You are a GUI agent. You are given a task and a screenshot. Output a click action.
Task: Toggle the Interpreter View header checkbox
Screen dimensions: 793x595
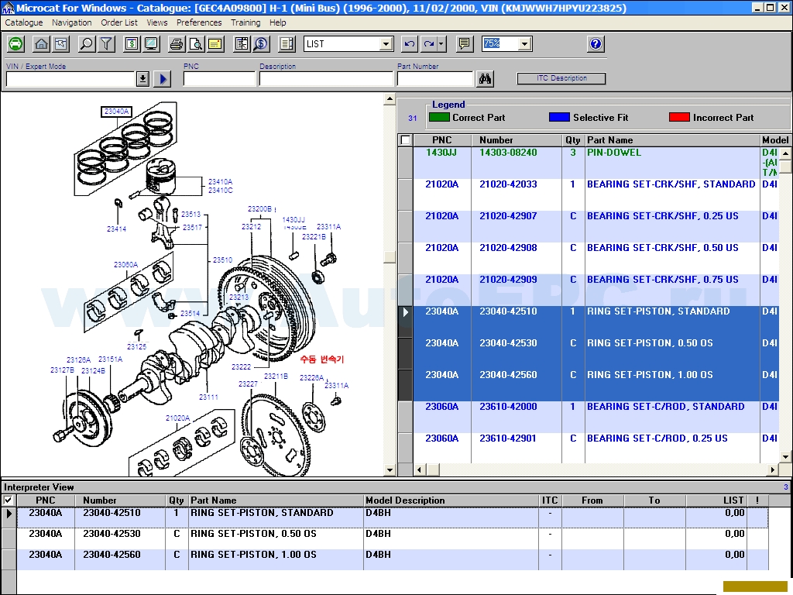[8, 500]
